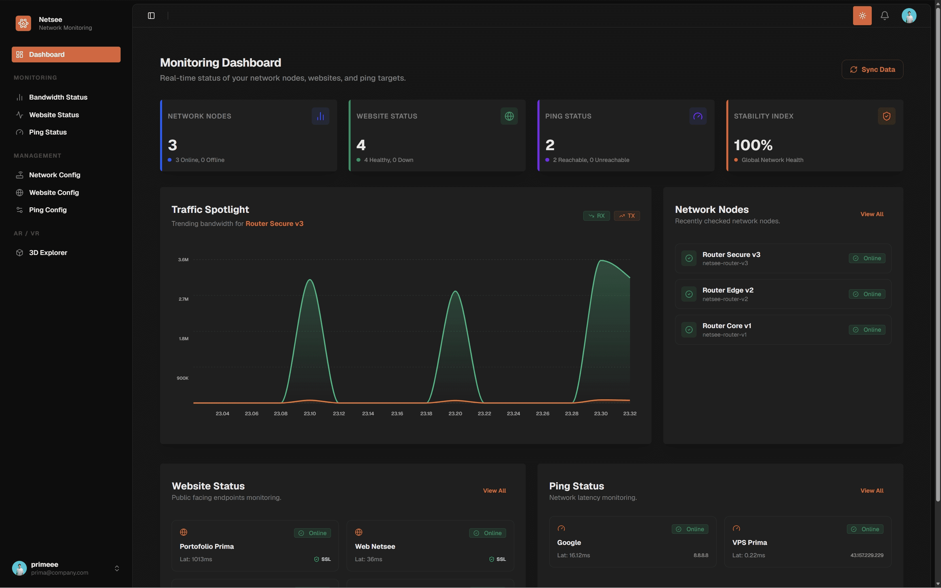Image resolution: width=941 pixels, height=588 pixels.
Task: Open the VPS Prima ping card
Action: pyautogui.click(x=807, y=542)
